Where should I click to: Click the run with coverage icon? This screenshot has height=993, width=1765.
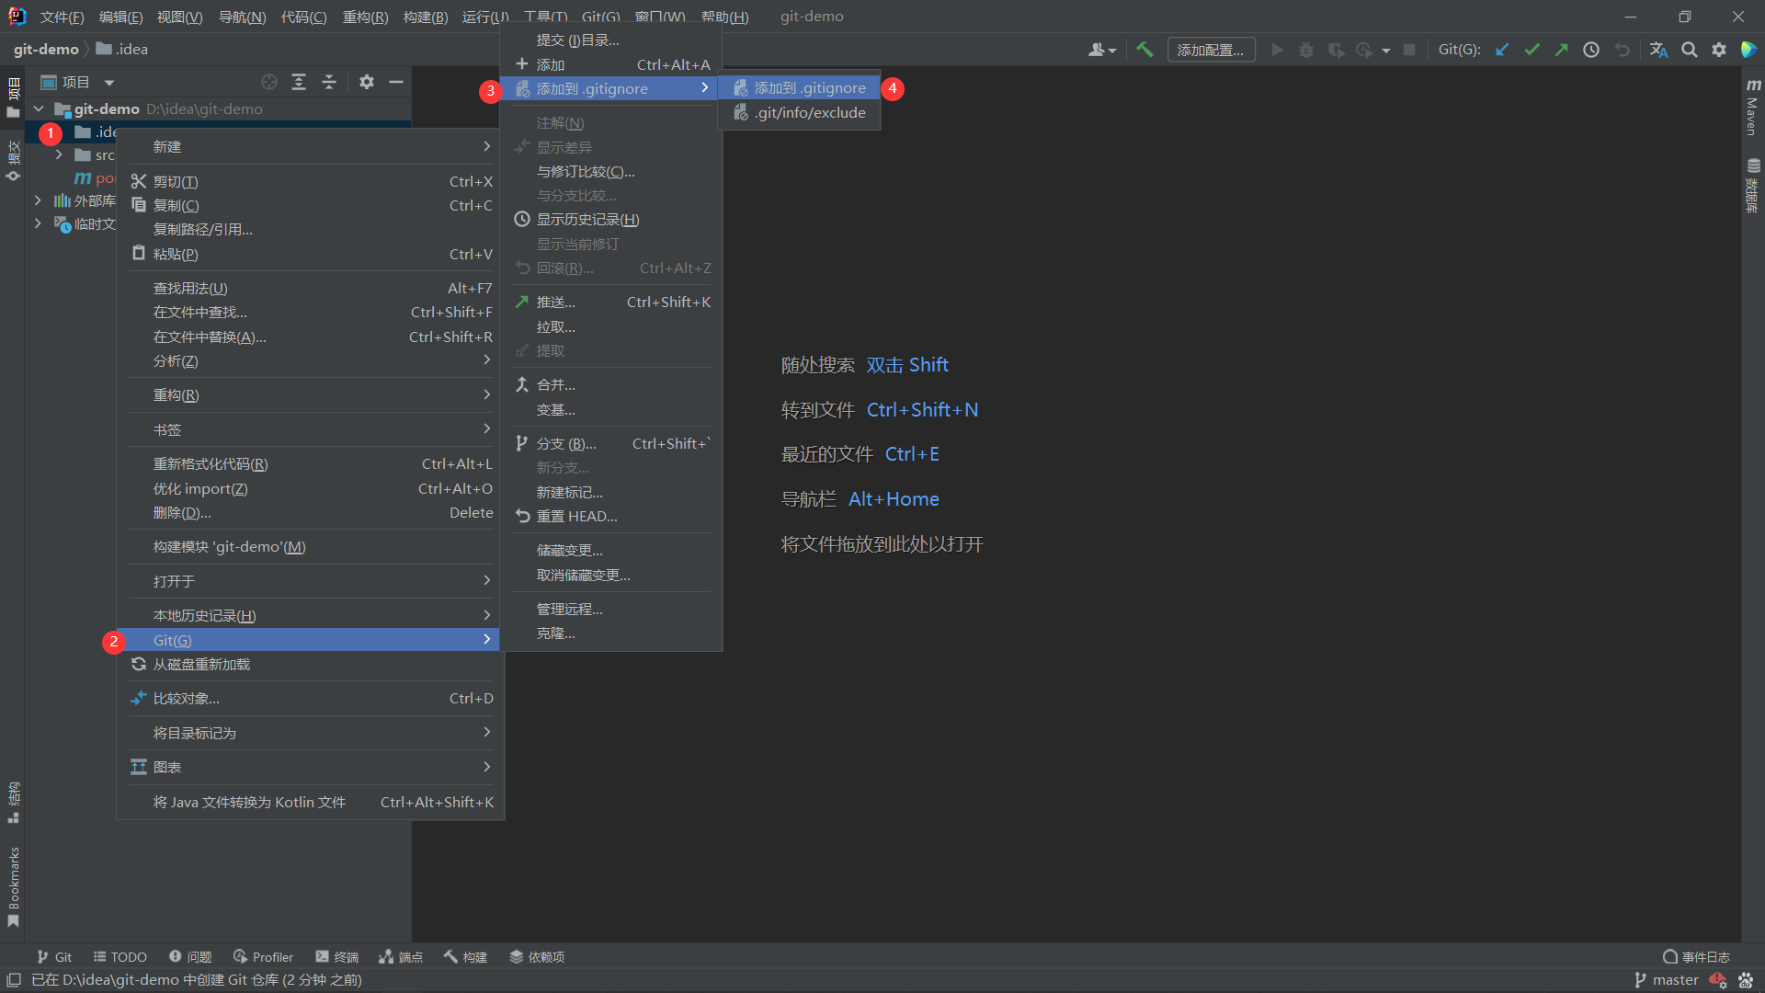pyautogui.click(x=1336, y=50)
